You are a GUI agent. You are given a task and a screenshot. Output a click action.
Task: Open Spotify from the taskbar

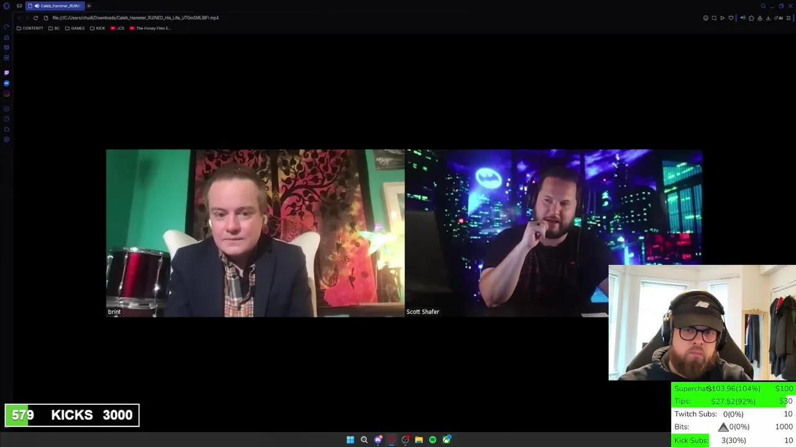point(432,440)
